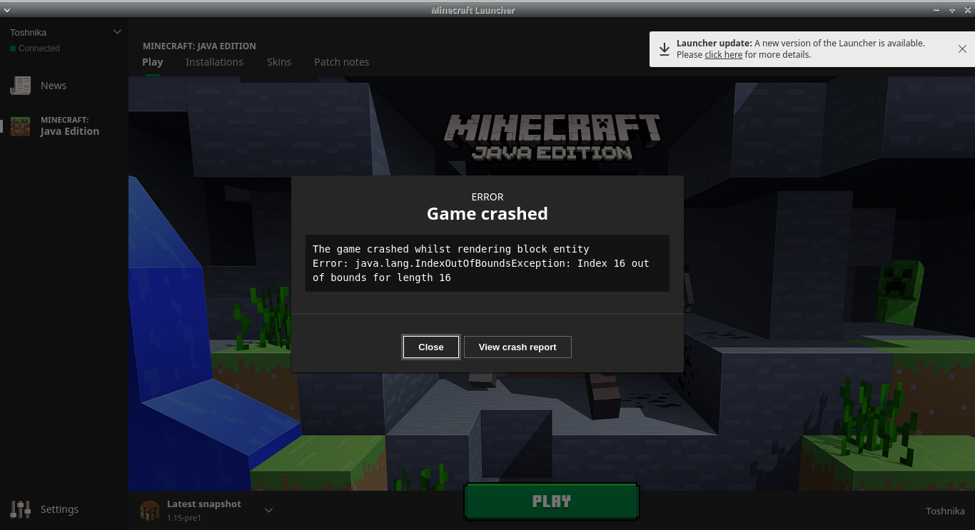The width and height of the screenshot is (975, 530).
Task: Go to the Skins tab
Action: tap(279, 62)
